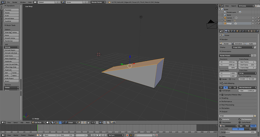Toggle Camera visibility eye in outliner

tap(253, 18)
